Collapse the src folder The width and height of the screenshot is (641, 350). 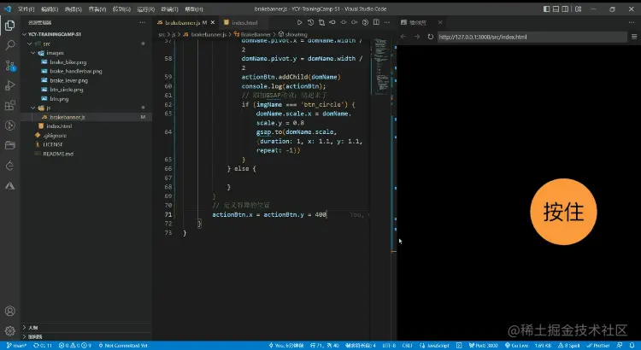(x=86, y=44)
